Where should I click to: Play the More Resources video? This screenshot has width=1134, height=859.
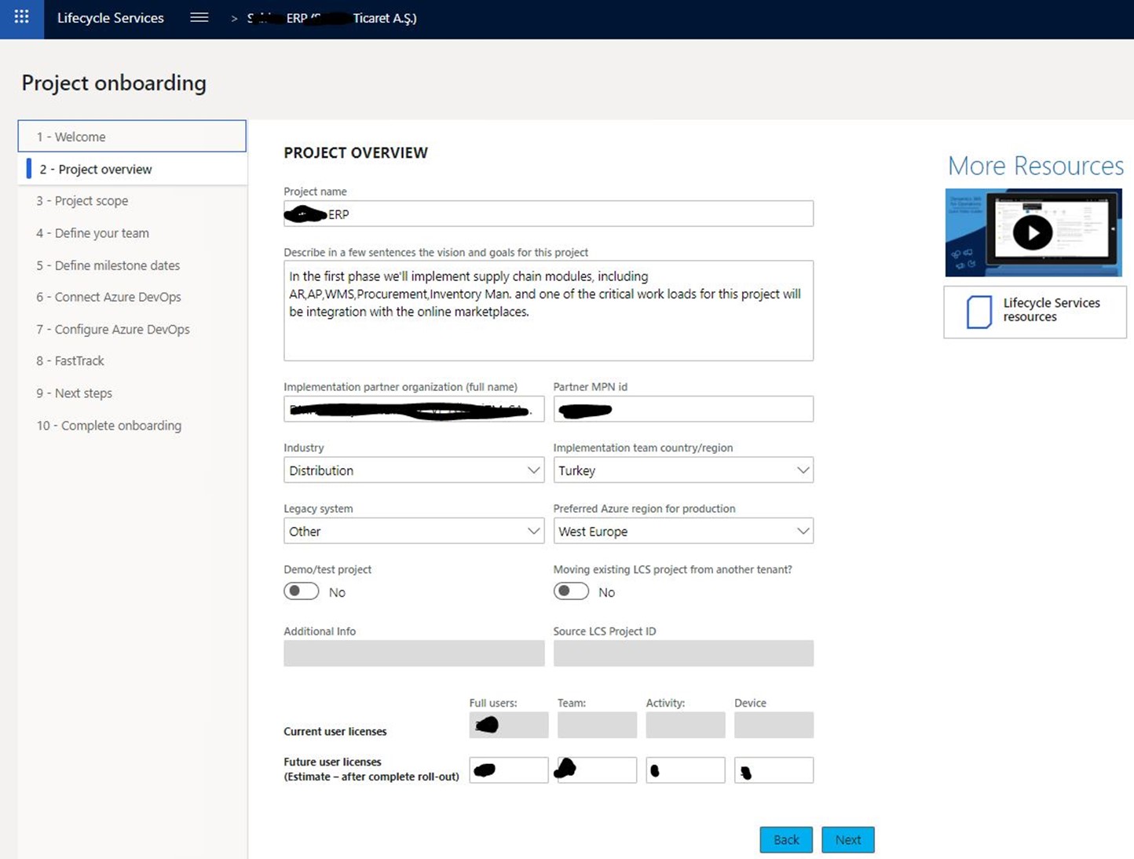(1032, 233)
